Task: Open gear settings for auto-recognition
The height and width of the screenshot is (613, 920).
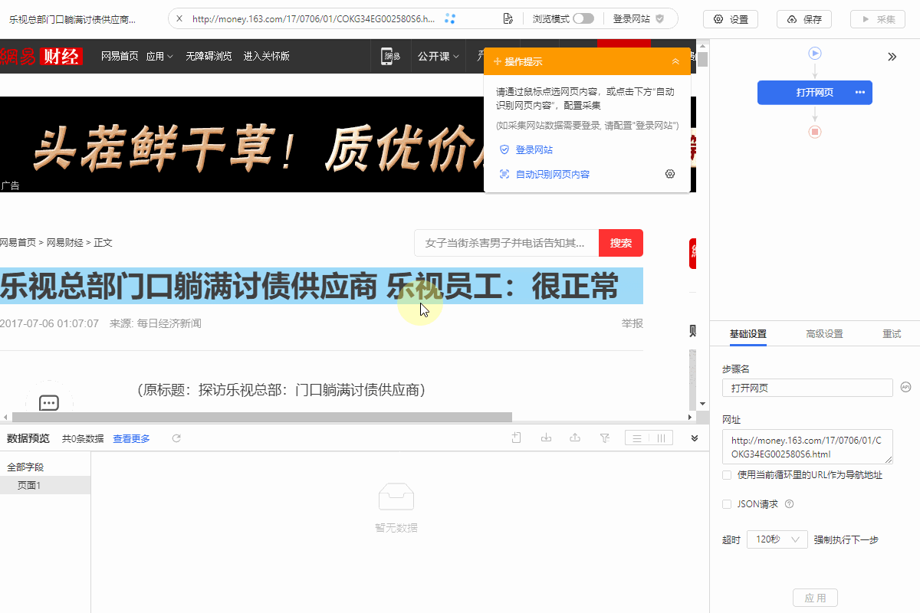Action: (670, 175)
